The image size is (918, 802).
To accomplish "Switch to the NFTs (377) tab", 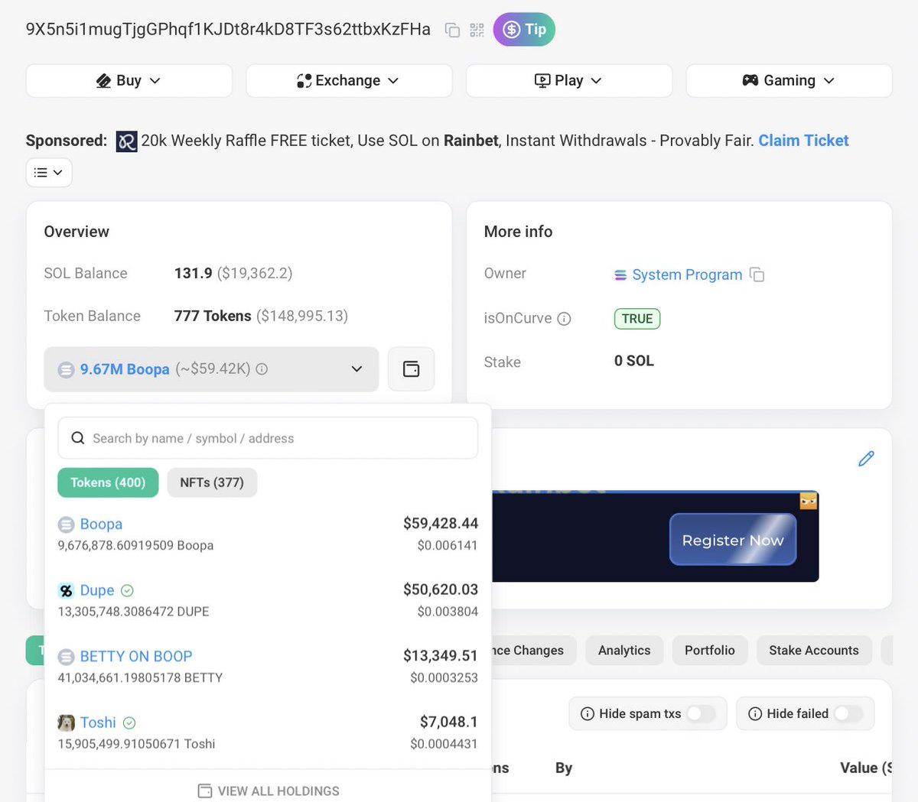I will [212, 482].
